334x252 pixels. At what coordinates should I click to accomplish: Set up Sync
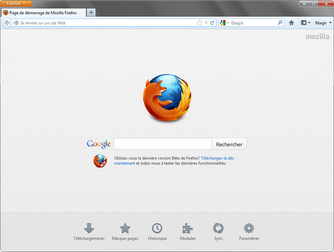(x=219, y=232)
